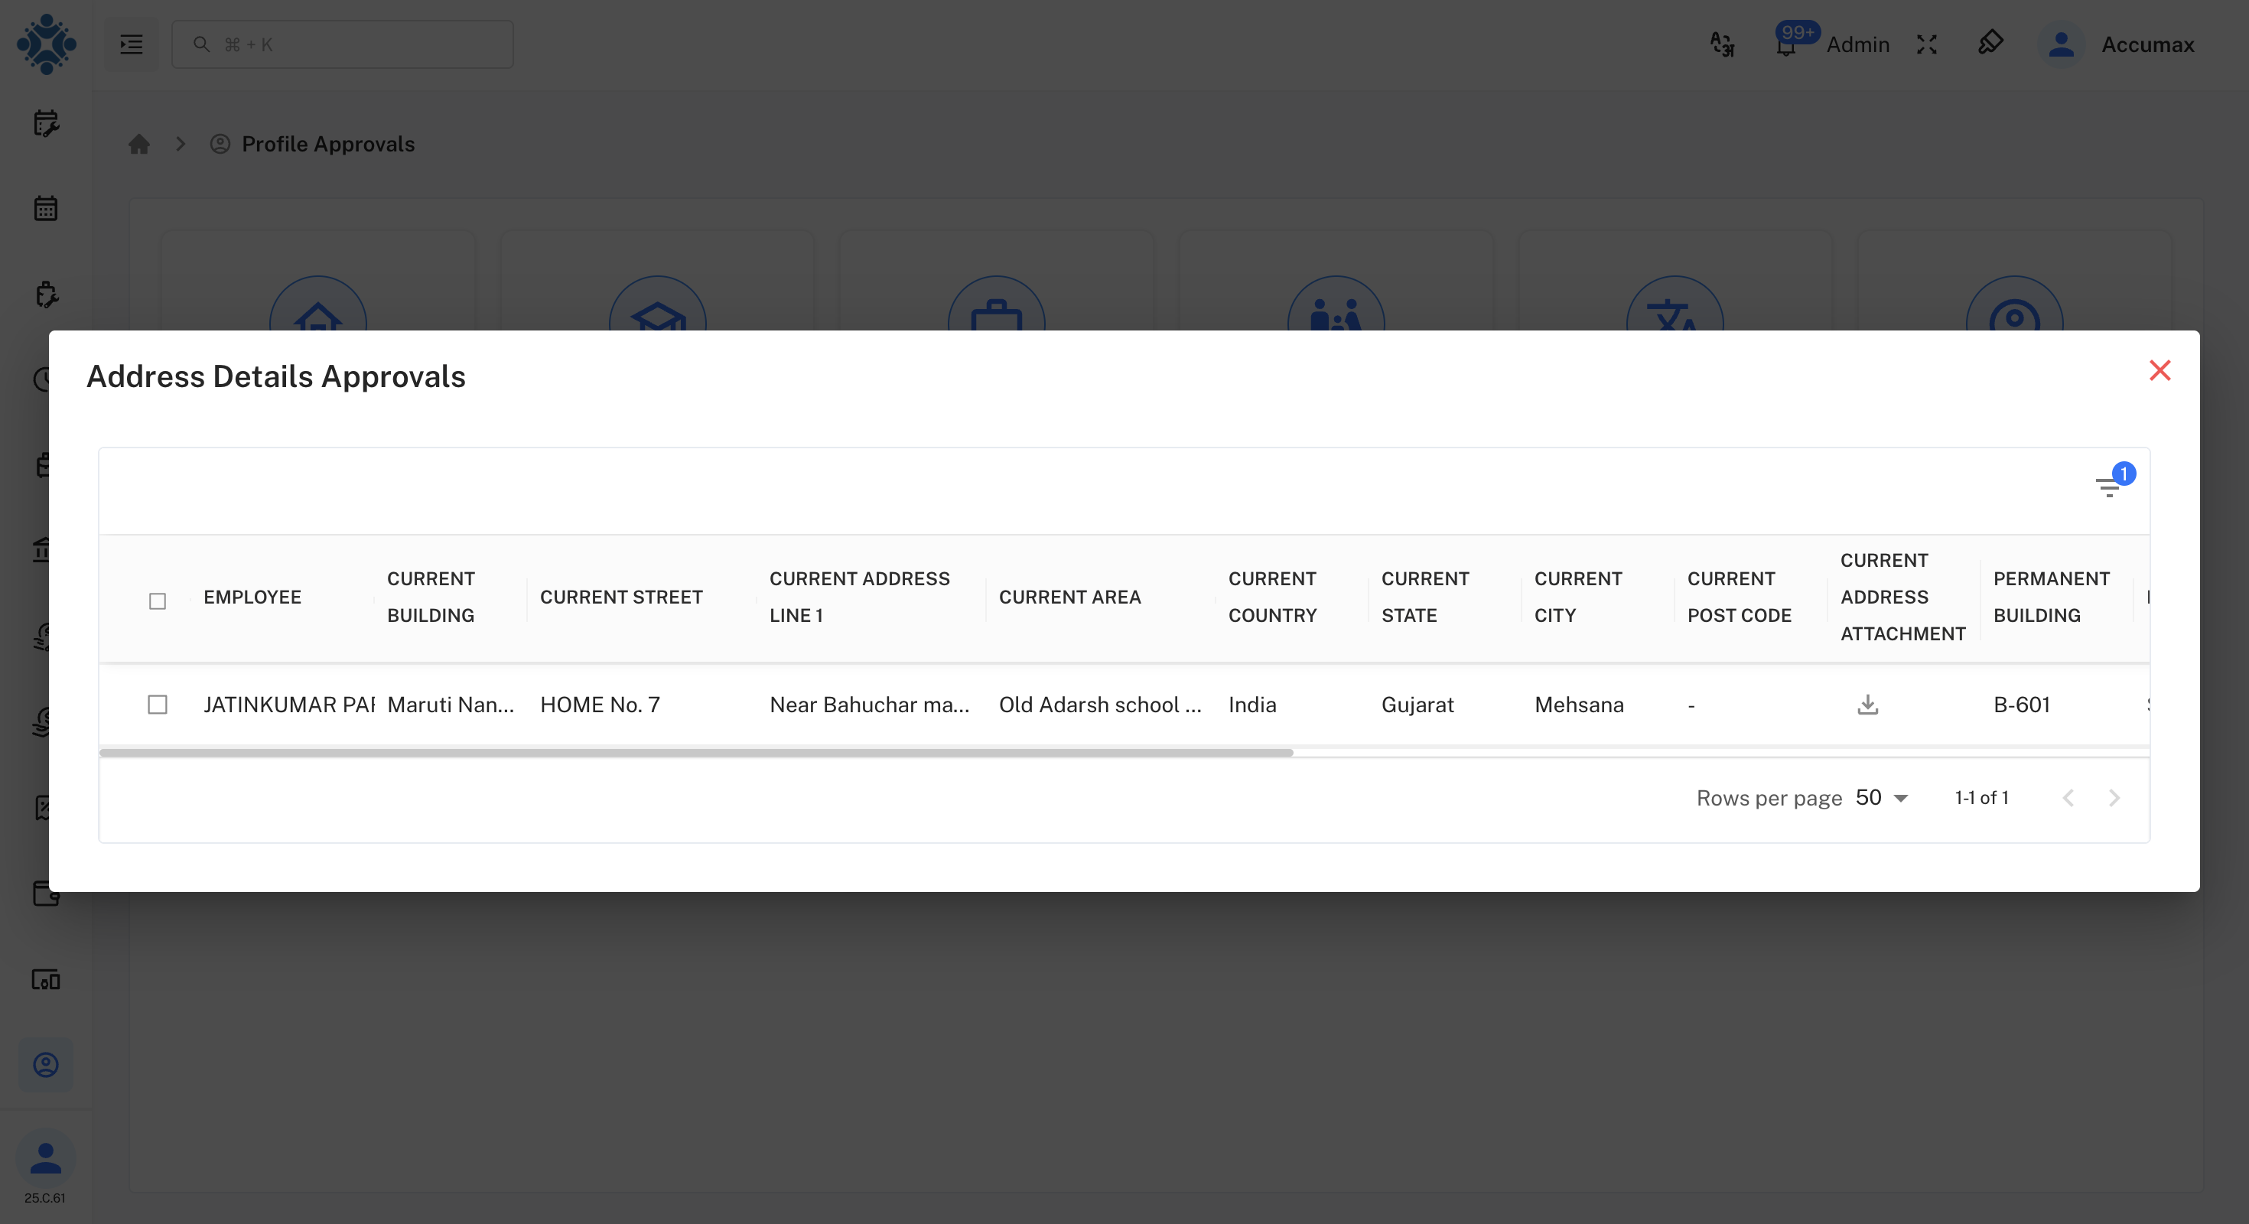Screen dimensions: 2249x1224
Task: Click the language translation icon
Action: tap(1723, 44)
